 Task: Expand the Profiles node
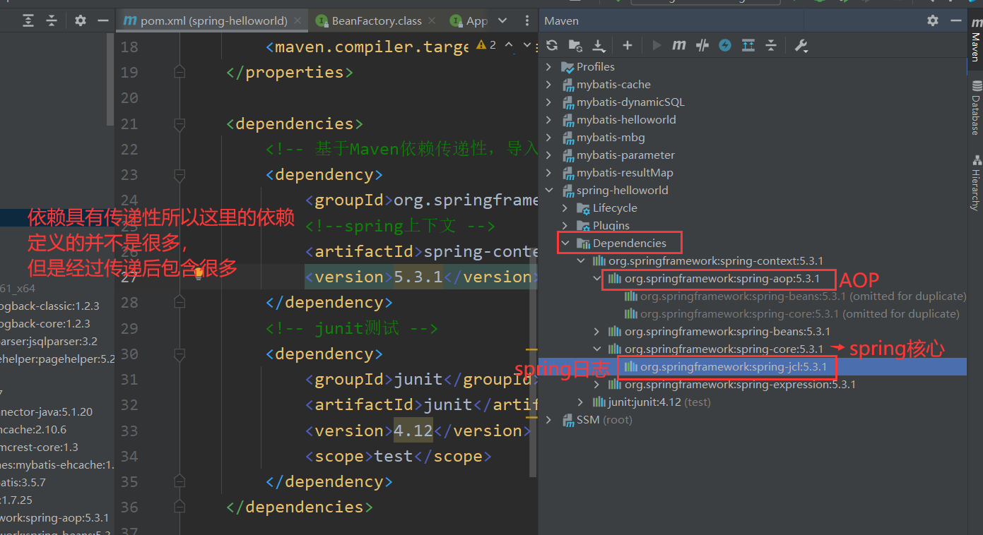point(549,66)
